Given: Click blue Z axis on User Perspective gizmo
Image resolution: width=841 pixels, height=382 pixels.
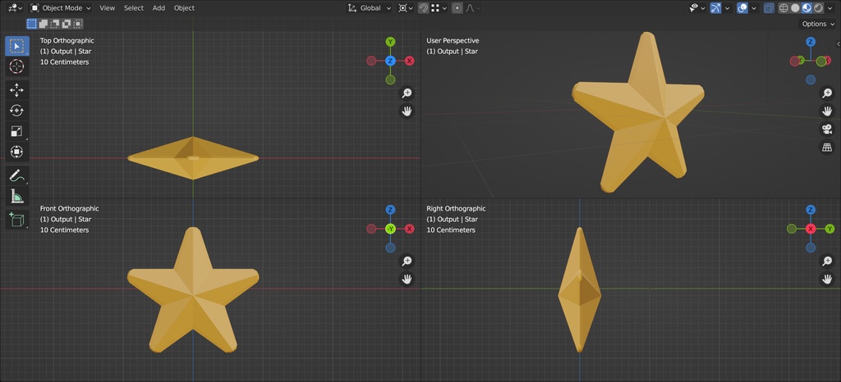Looking at the screenshot, I should 811,42.
